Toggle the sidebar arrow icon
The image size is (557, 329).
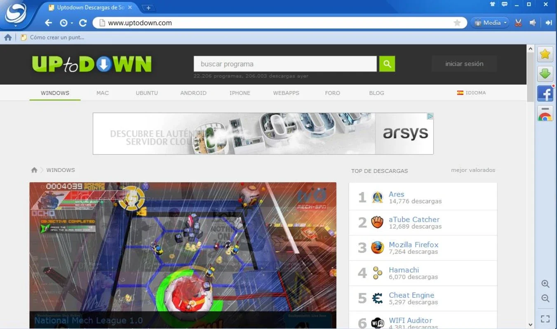548,23
